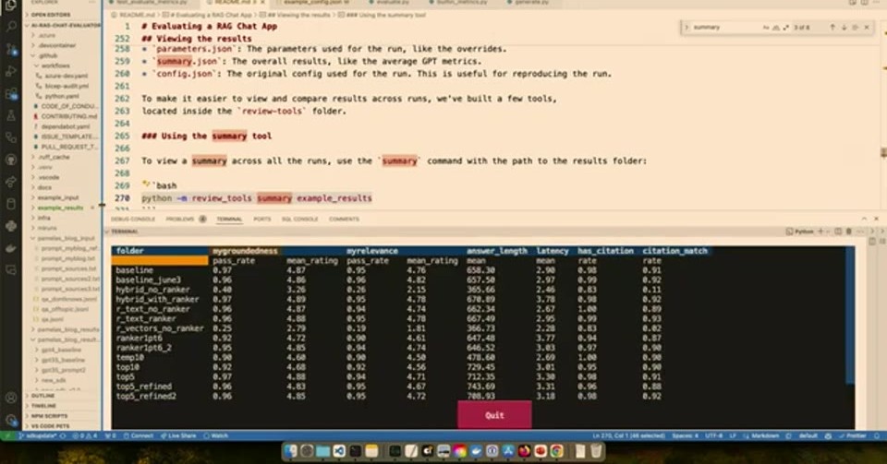Click the Quit button in terminal
The image size is (887, 464).
click(x=494, y=415)
